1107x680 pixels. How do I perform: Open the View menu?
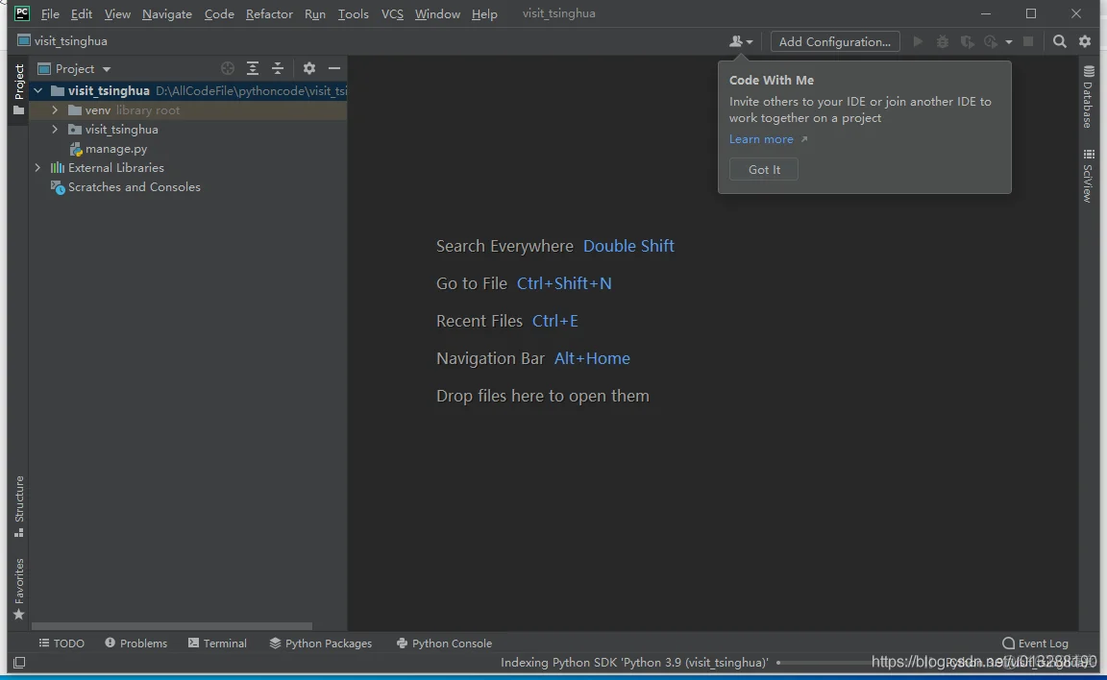click(117, 13)
